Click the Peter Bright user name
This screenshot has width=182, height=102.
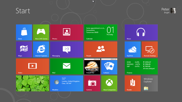tap(166, 11)
